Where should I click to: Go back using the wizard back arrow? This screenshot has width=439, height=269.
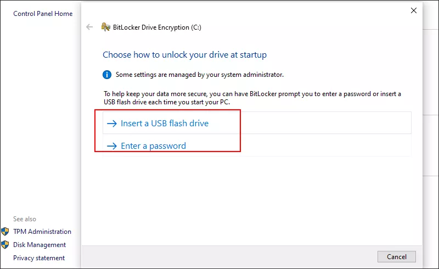pyautogui.click(x=89, y=27)
